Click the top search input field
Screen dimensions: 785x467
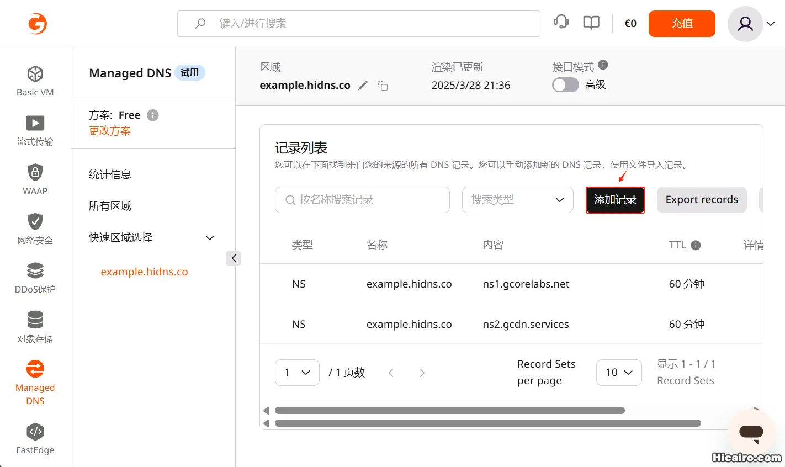click(359, 24)
